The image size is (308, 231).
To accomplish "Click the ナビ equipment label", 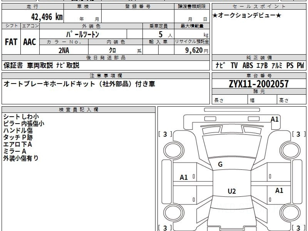I will 221,65.
